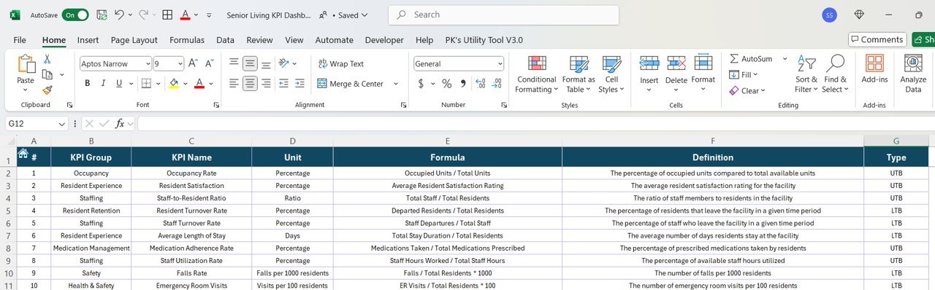
Task: Apply Comma Style format
Action: (463, 84)
